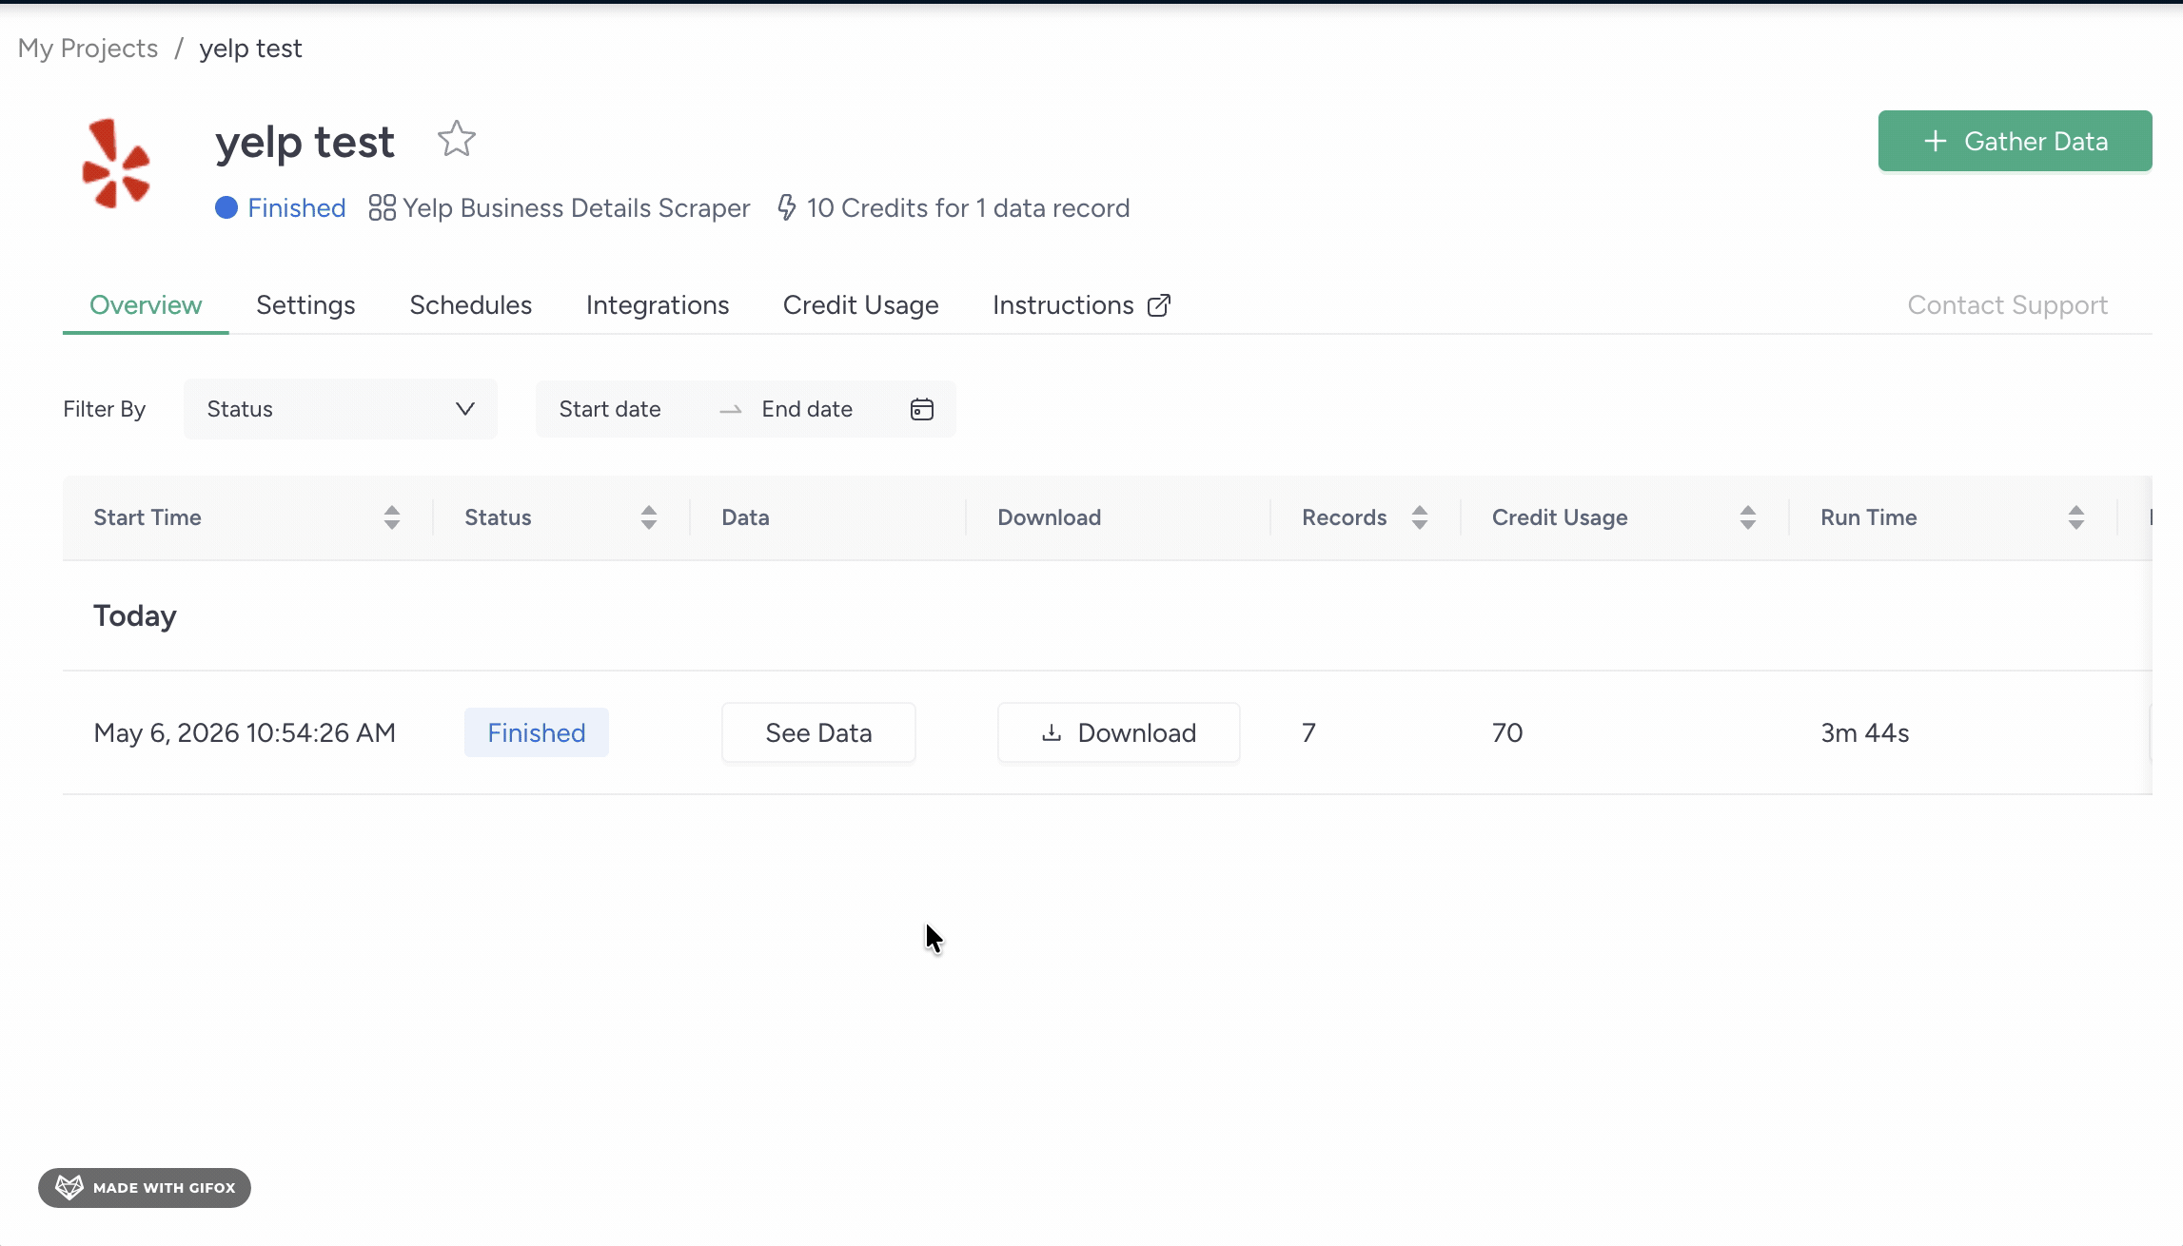
Task: Download the May 6 run results
Action: (1119, 732)
